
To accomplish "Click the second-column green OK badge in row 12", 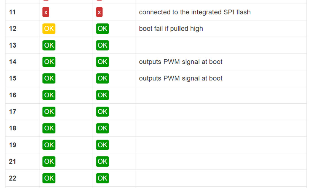I will point(102,29).
